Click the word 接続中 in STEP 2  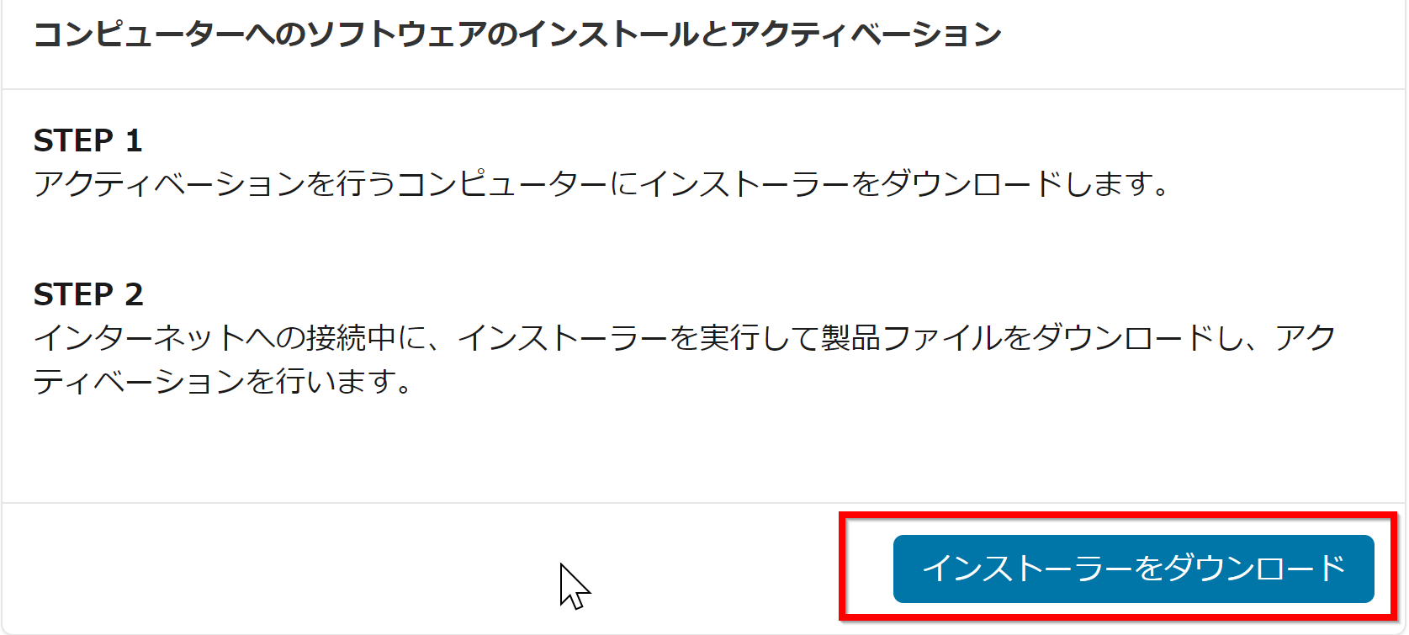click(x=351, y=338)
